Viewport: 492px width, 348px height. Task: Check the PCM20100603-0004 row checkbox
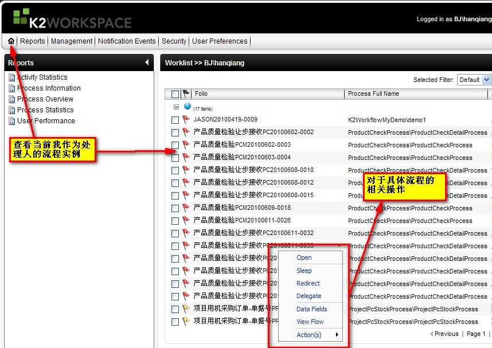click(x=175, y=158)
